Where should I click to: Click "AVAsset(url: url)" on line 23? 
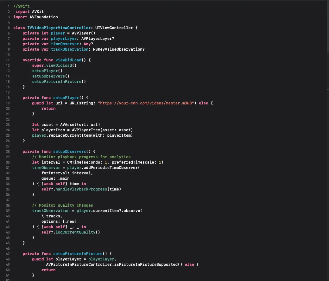point(80,125)
